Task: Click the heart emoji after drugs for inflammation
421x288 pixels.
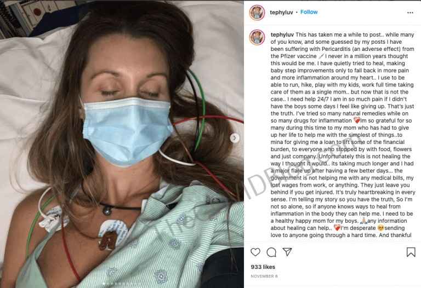Action: pos(356,120)
